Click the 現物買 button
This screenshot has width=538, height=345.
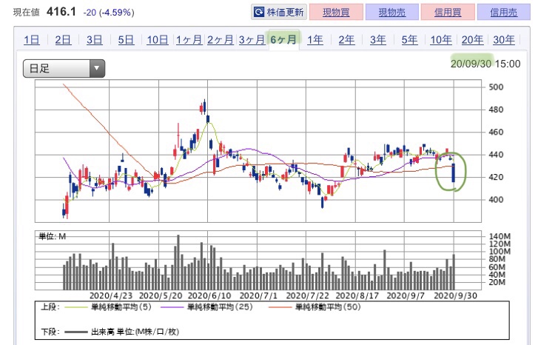tap(336, 13)
